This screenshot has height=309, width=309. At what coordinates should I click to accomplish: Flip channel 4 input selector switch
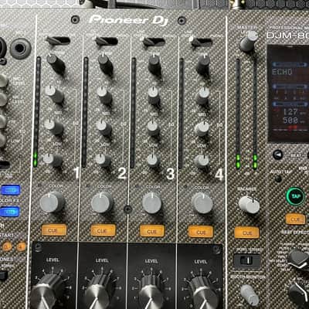(201, 42)
